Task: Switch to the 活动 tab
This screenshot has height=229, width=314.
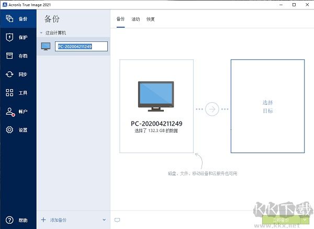Action: click(136, 19)
